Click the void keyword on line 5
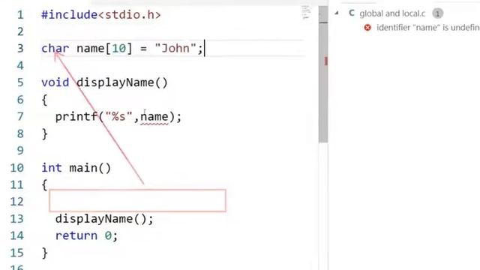Image resolution: width=480 pixels, height=270 pixels. coord(55,82)
